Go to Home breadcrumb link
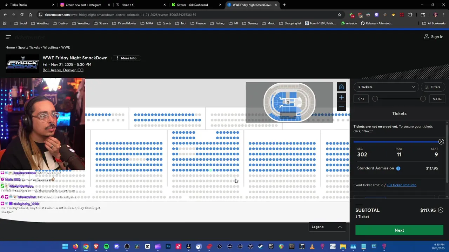This screenshot has width=449, height=252. pyautogui.click(x=10, y=48)
